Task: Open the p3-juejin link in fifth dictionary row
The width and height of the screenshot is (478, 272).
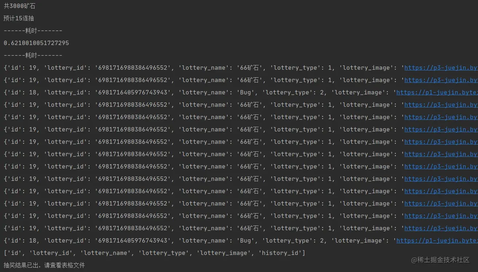Action: pyautogui.click(x=441, y=117)
